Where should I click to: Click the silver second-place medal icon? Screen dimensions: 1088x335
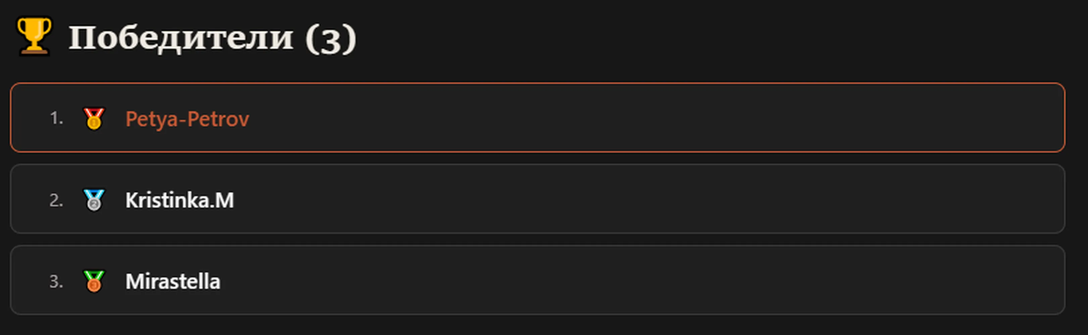(x=94, y=200)
